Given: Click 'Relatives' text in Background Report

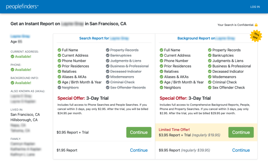Looking at the screenshot, I should point(171,71).
